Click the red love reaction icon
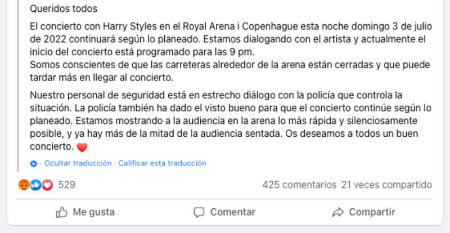450x233 pixels. click(47, 185)
